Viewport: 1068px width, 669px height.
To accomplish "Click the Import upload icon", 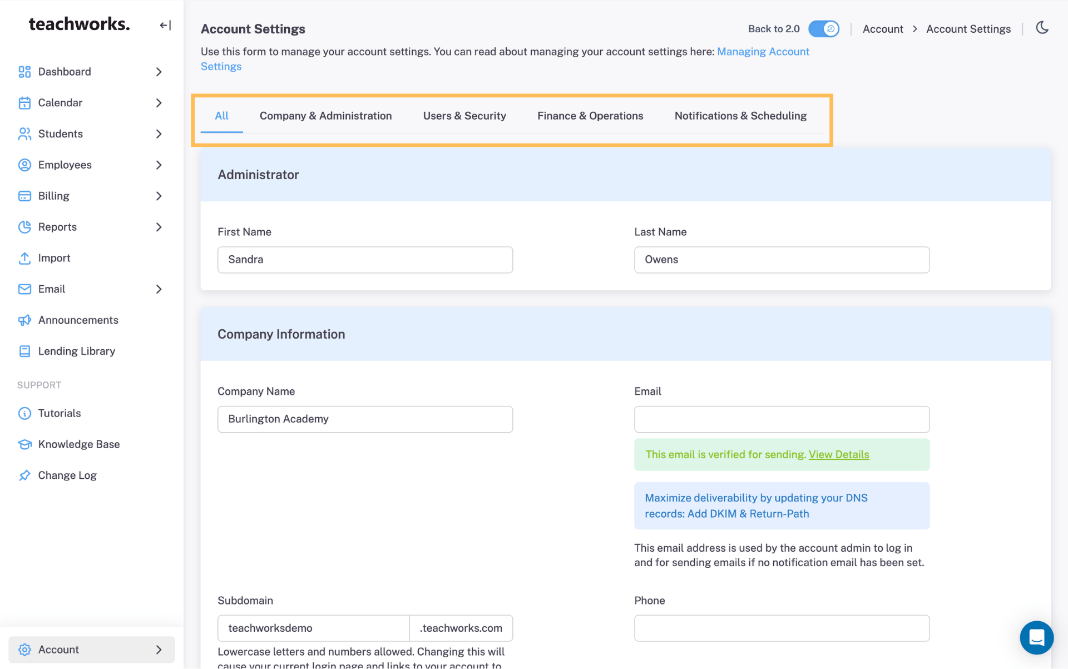I will 24,258.
